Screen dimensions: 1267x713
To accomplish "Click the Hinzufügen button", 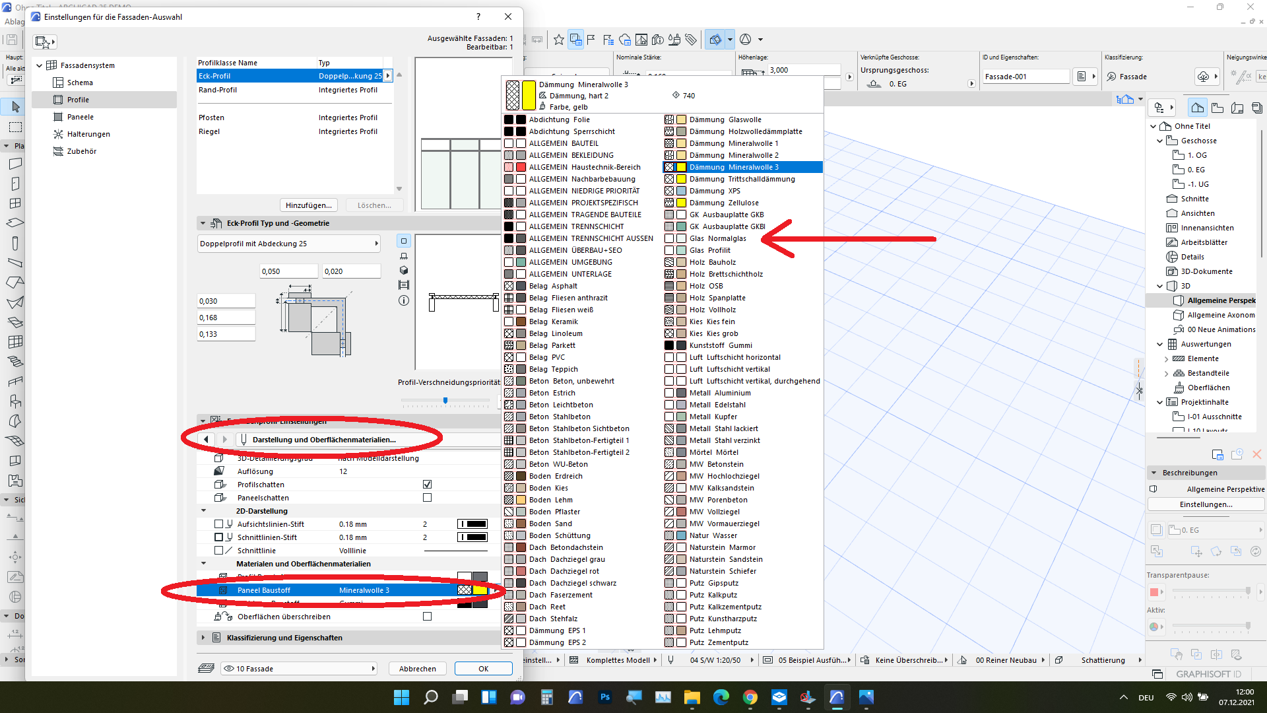I will pyautogui.click(x=308, y=205).
